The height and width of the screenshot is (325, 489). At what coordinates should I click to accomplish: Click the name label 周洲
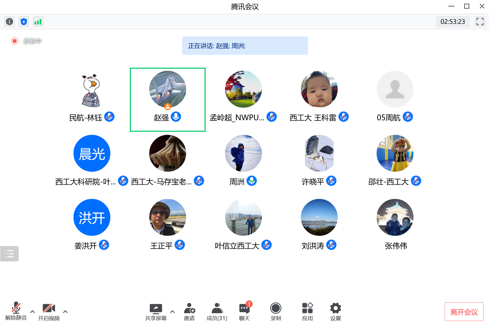point(237,182)
